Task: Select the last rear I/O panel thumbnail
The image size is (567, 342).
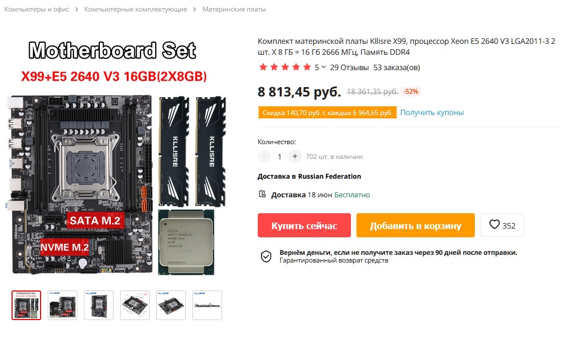Action: click(207, 305)
